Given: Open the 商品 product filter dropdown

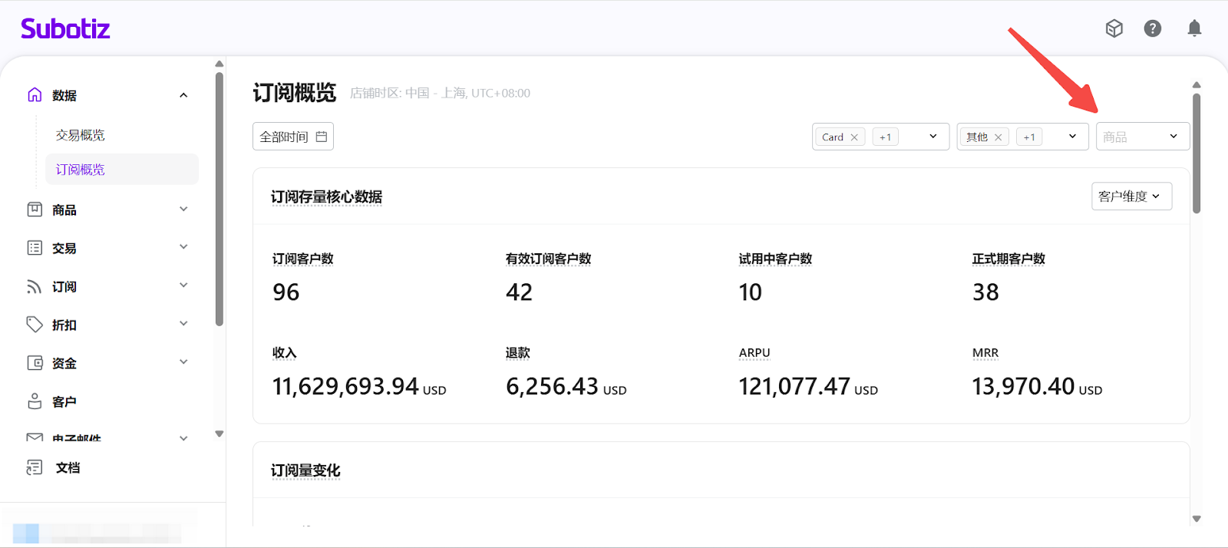Looking at the screenshot, I should [x=1142, y=137].
